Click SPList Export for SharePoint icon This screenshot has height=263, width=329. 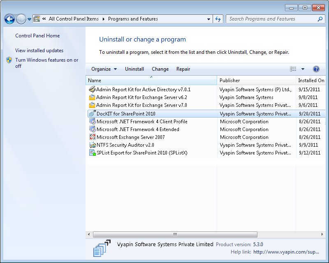pos(93,153)
